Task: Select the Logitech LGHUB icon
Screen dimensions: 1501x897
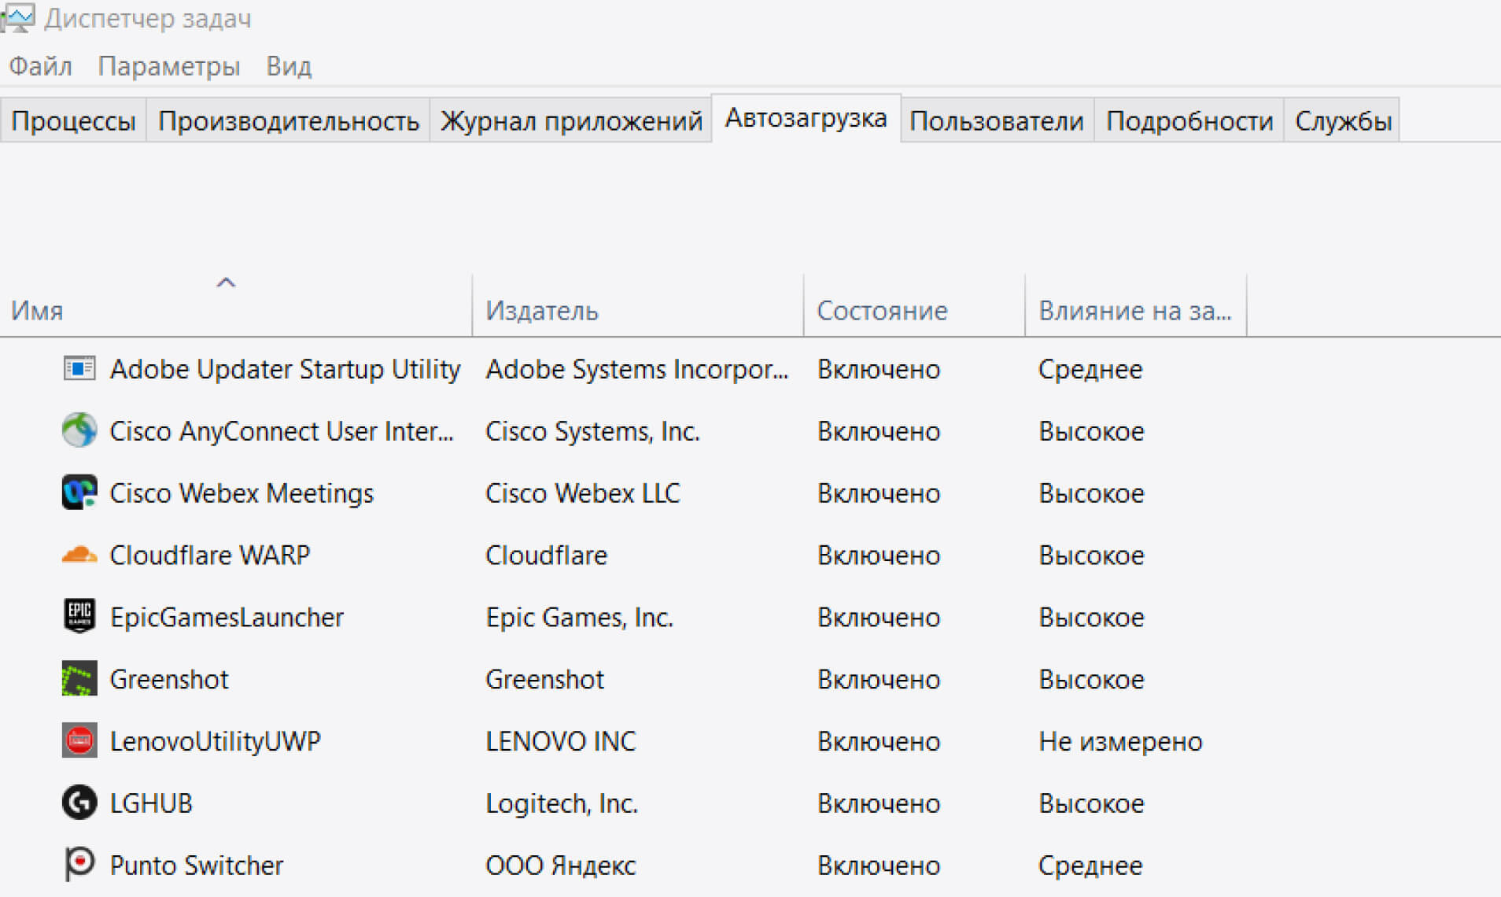Action: point(79,803)
